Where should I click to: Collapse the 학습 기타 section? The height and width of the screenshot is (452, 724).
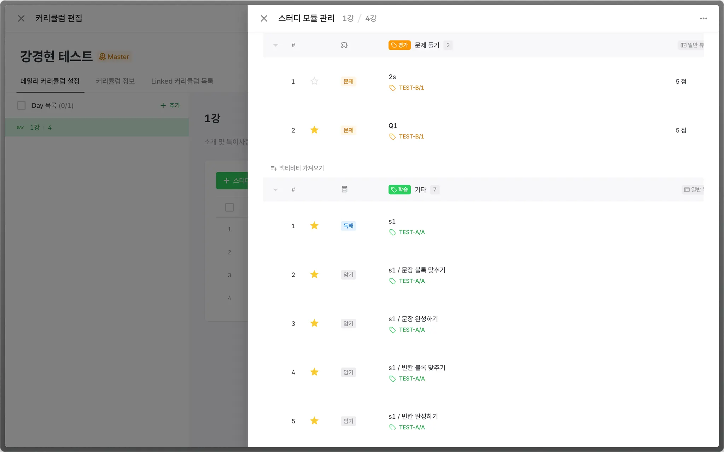pyautogui.click(x=275, y=190)
